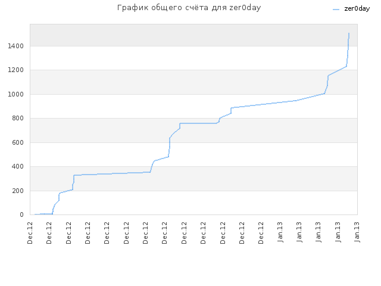Select the chart title for zer0day
The width and height of the screenshot is (381, 286).
pos(189,8)
